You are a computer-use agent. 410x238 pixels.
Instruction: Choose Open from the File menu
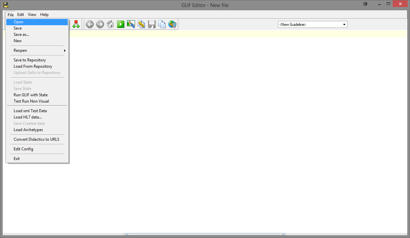coord(37,22)
